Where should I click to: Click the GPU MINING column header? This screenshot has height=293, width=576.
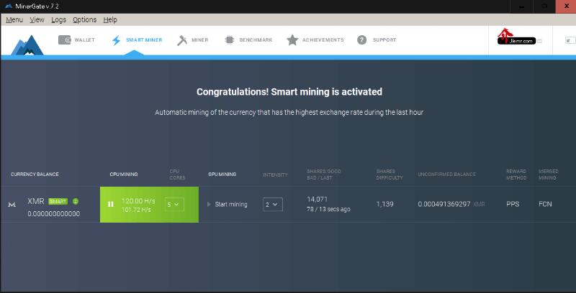222,175
